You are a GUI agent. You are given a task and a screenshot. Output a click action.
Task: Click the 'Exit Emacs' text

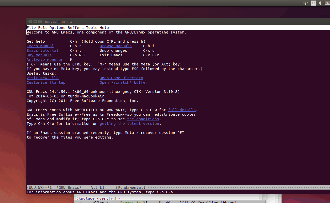click(111, 55)
